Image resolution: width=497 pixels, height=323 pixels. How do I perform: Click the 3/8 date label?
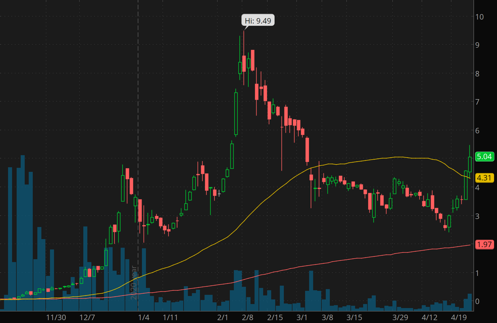(x=327, y=318)
